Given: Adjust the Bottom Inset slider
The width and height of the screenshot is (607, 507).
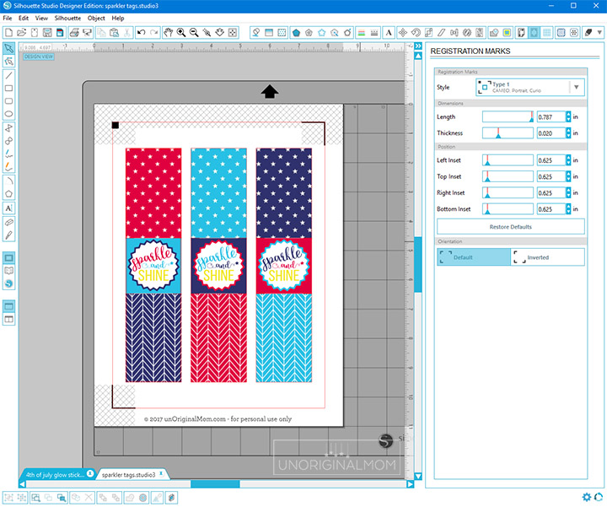Looking at the screenshot, I should point(508,208).
